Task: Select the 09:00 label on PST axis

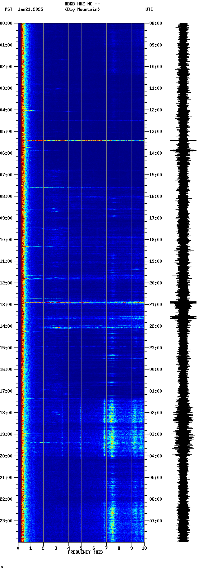Action: pyautogui.click(x=6, y=218)
